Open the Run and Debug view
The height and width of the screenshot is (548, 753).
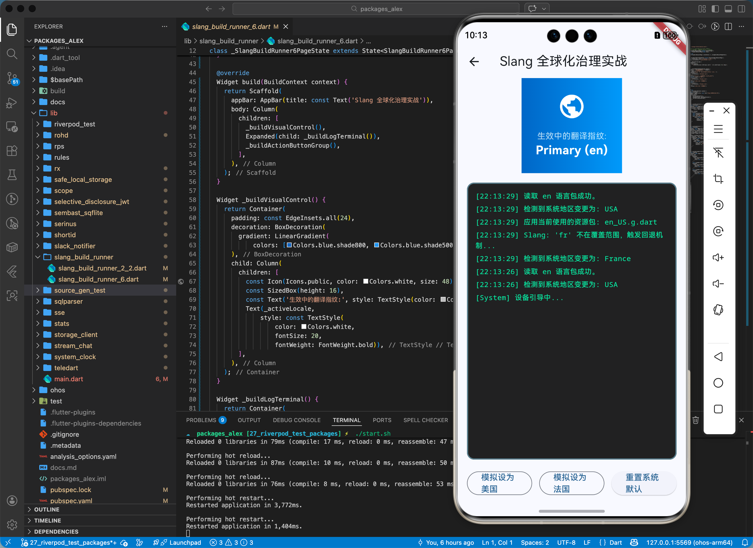click(x=12, y=103)
